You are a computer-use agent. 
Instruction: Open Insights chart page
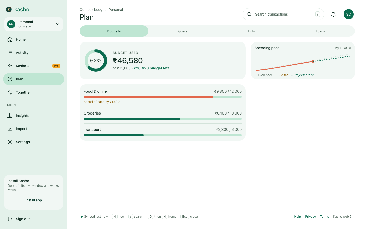34,116
